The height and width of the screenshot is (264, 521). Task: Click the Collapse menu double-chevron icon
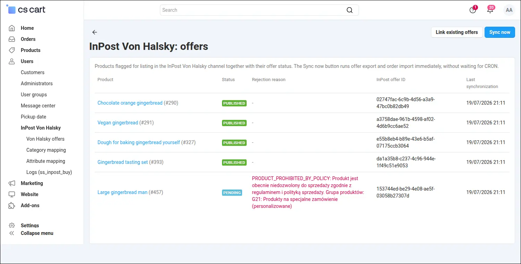pos(12,233)
